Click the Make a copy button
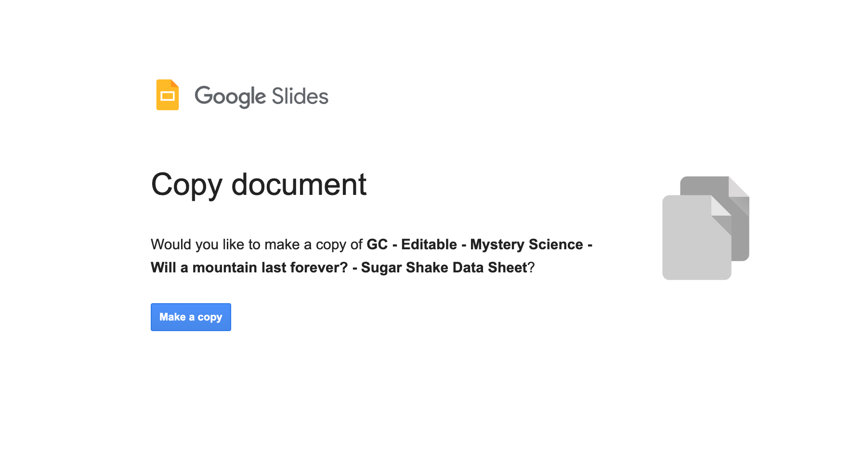The width and height of the screenshot is (863, 462). click(191, 317)
